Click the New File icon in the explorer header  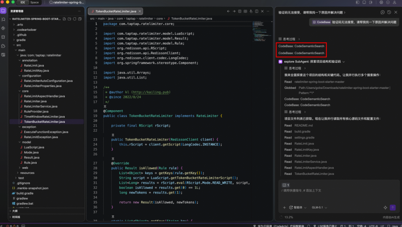(x=64, y=19)
